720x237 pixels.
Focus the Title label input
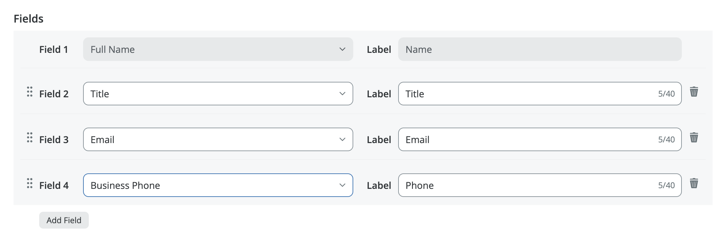pos(527,94)
